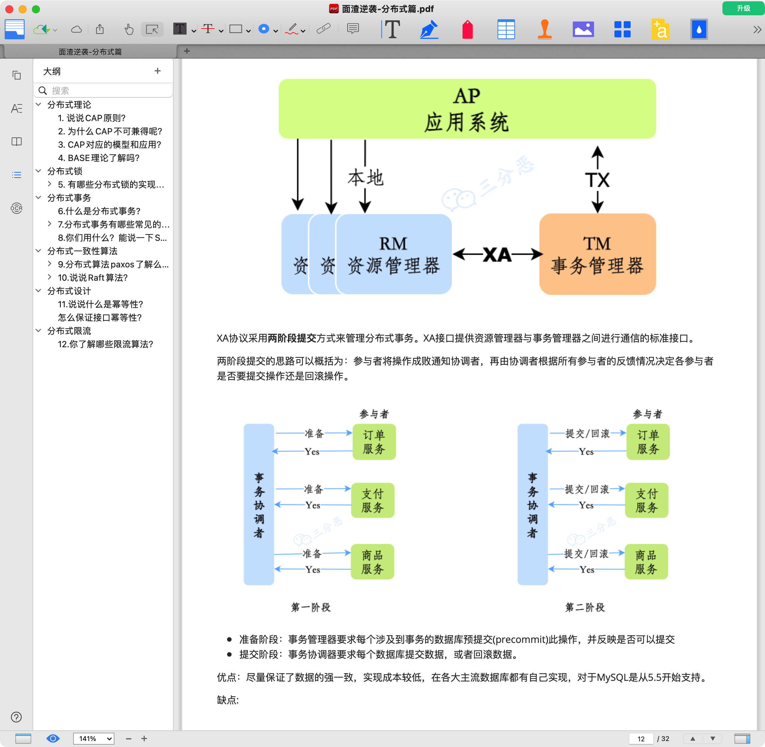Open the page thumbnails view in the sidebar
Screen dimensions: 765x747
(x=17, y=75)
